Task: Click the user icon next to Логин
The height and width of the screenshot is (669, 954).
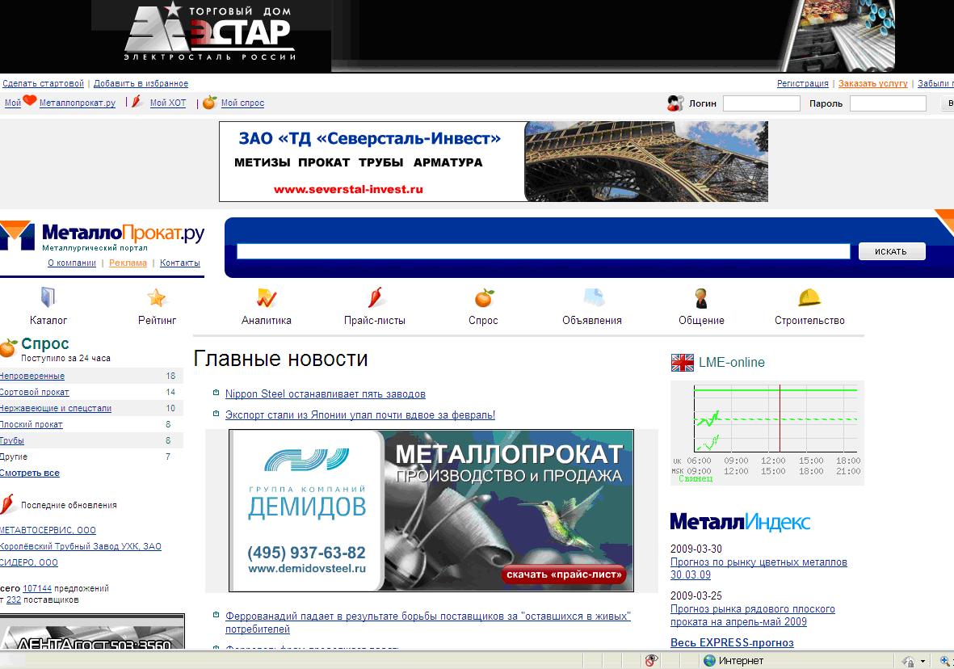Action: click(x=675, y=103)
